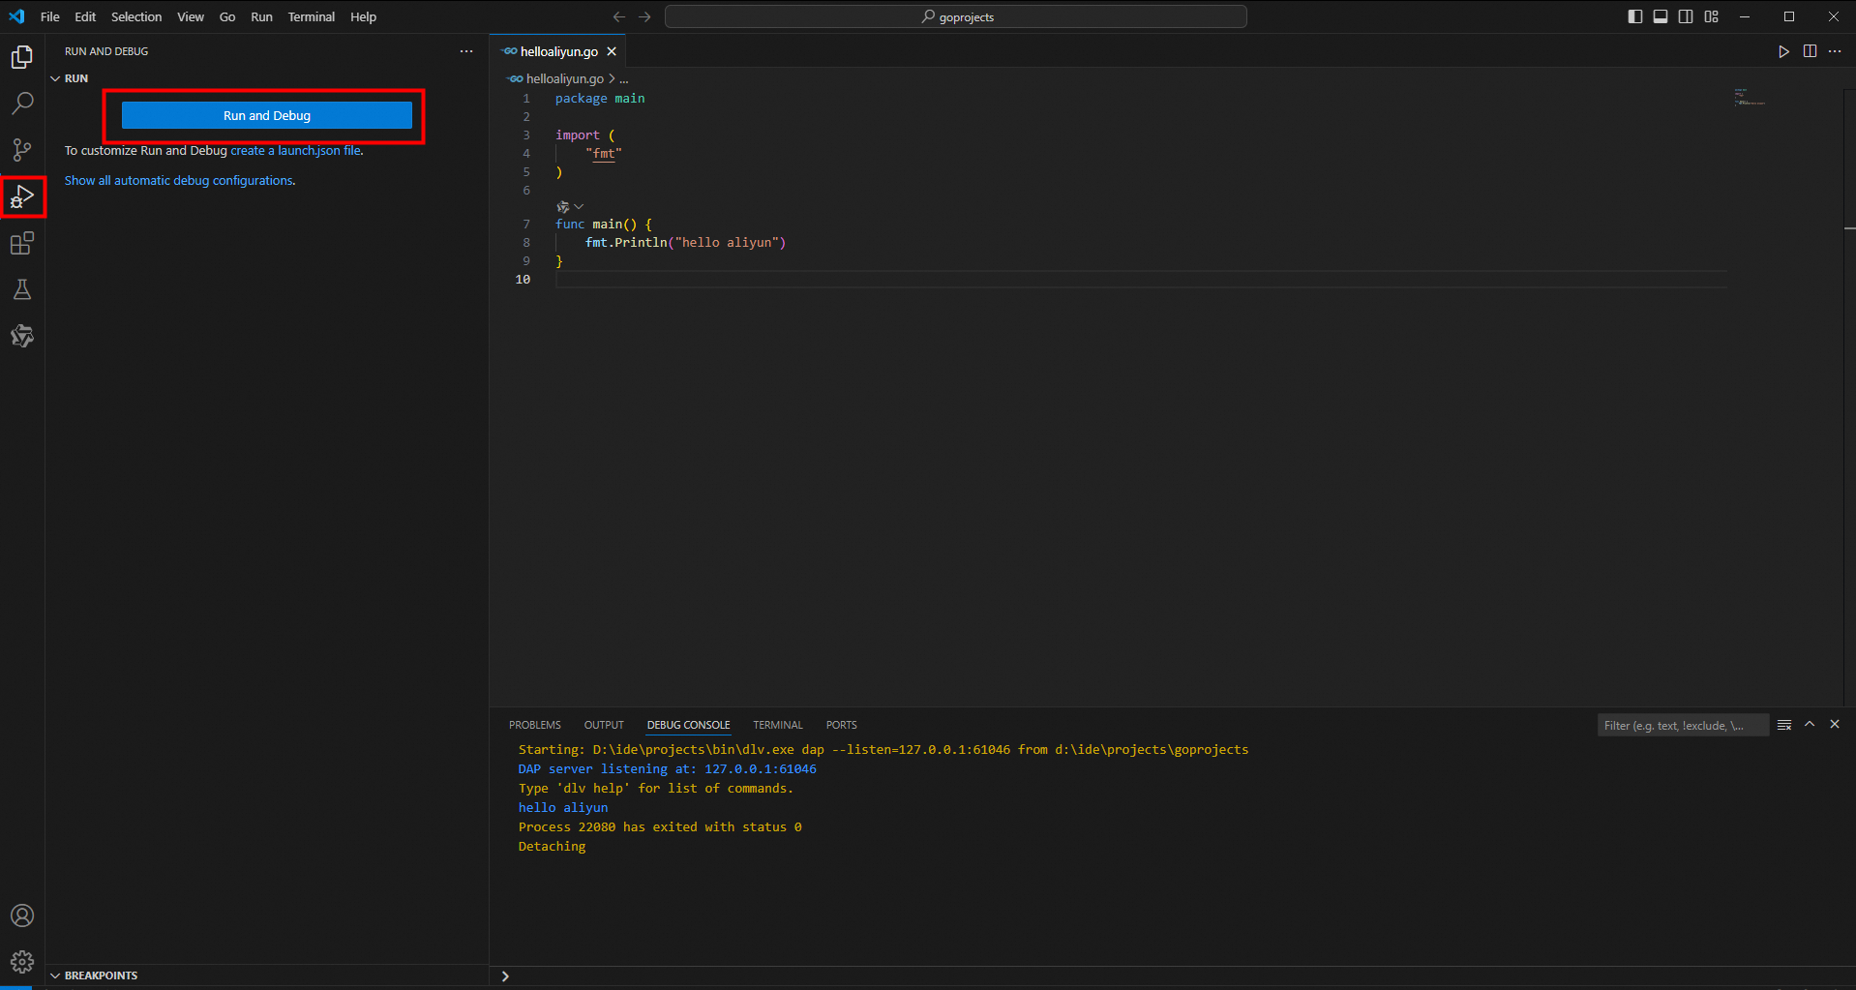Click the goprojects command center search box
Image resolution: width=1856 pixels, height=990 pixels.
[x=956, y=16]
